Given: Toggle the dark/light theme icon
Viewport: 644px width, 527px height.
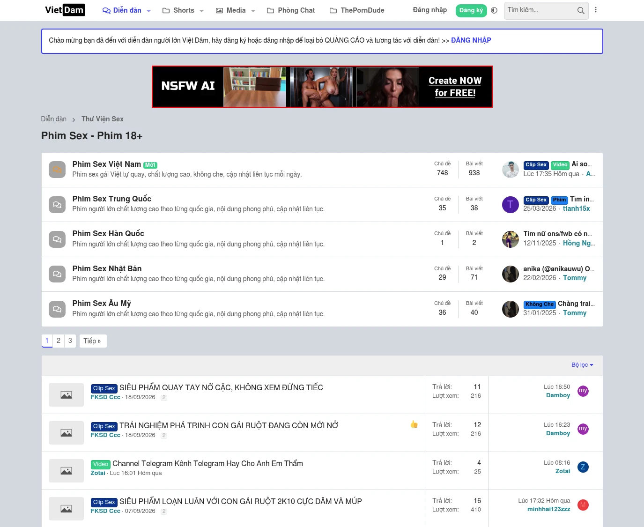Looking at the screenshot, I should (x=494, y=10).
